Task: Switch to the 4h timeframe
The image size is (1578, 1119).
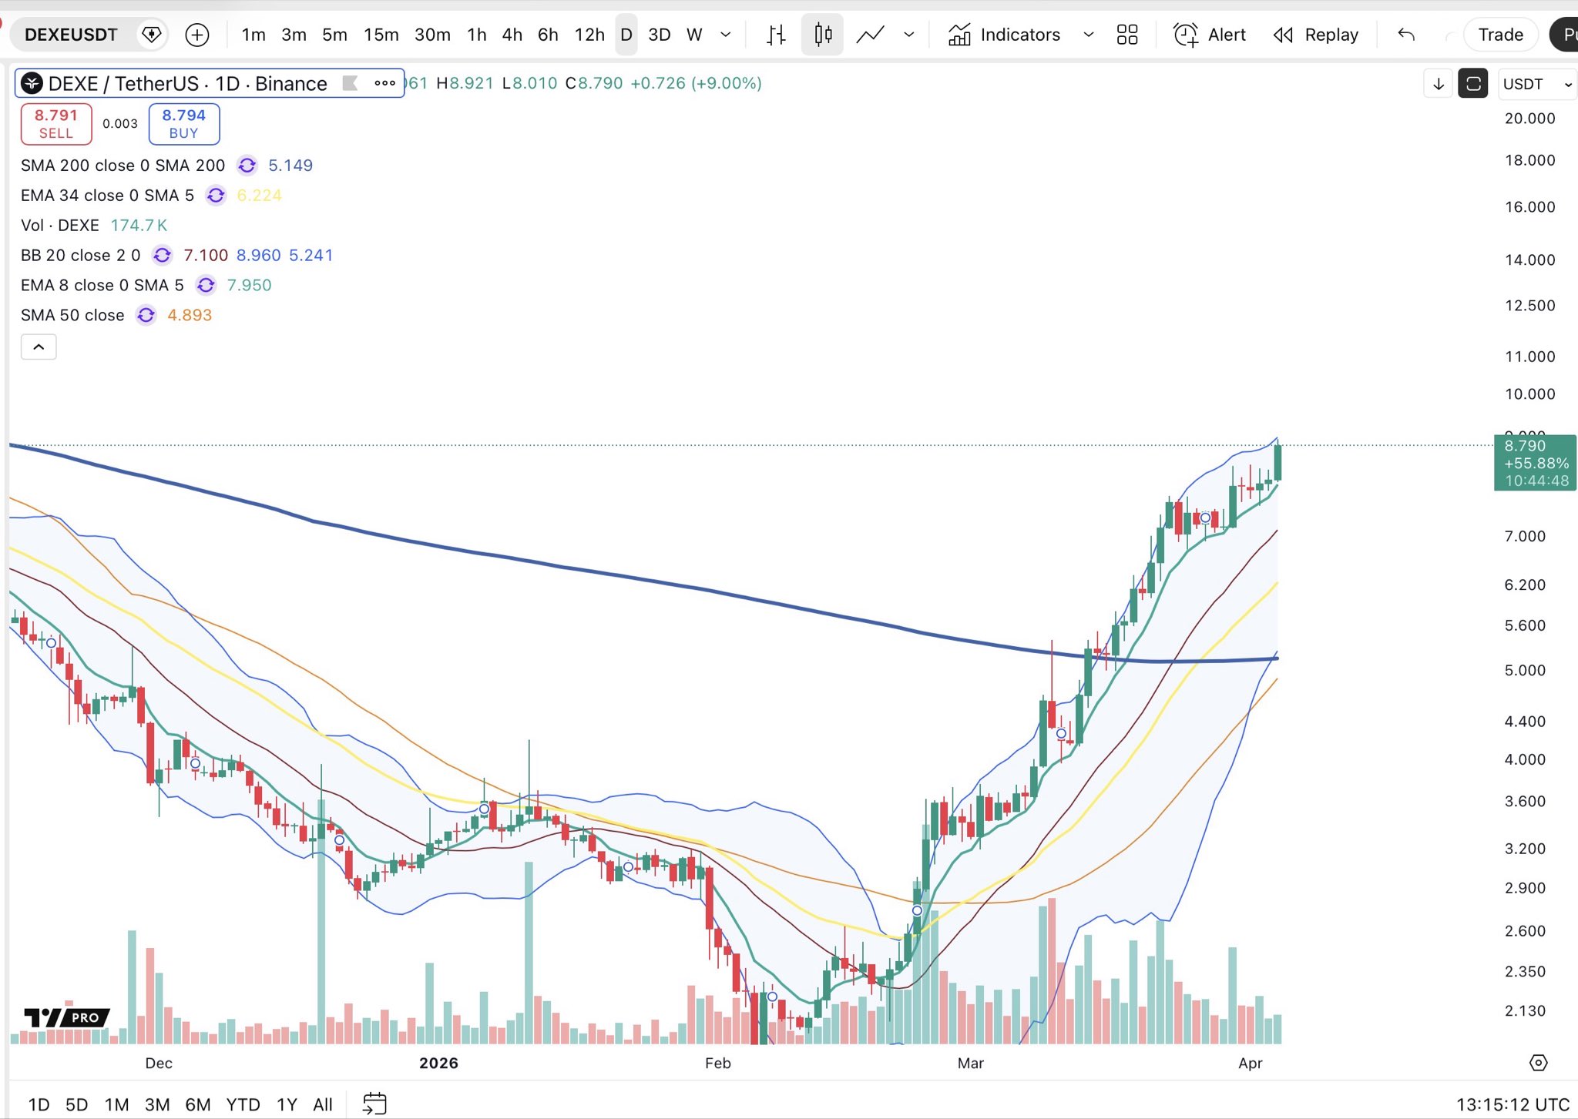Action: click(512, 35)
